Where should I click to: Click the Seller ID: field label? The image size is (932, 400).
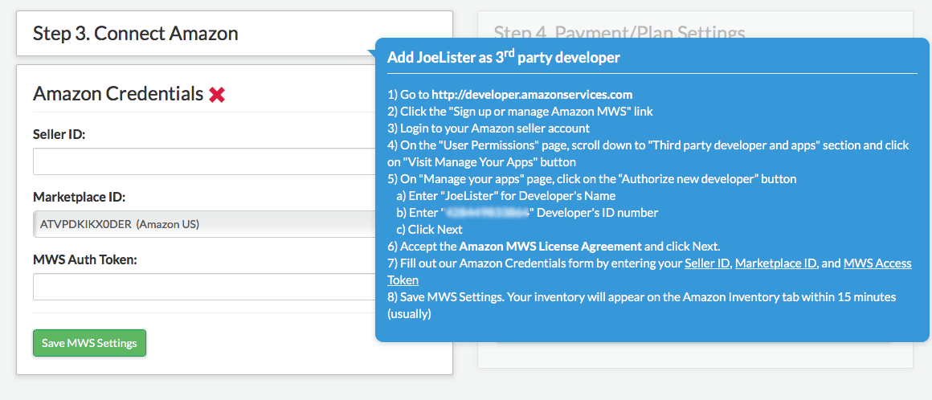[x=59, y=135]
